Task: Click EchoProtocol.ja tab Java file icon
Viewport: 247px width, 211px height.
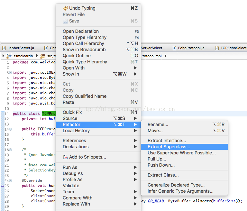Action: point(174,48)
